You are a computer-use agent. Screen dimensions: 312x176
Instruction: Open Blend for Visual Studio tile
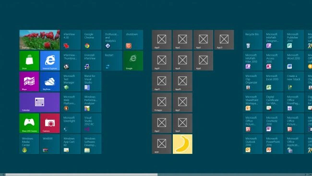pyautogui.click(x=92, y=82)
